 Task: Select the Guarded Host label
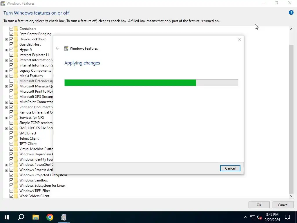point(30,44)
